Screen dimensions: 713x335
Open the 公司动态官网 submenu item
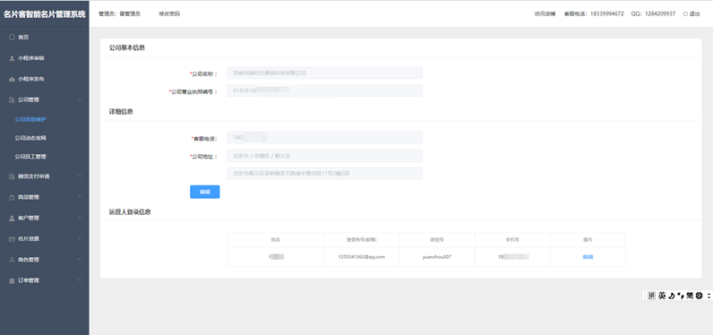[x=30, y=138]
